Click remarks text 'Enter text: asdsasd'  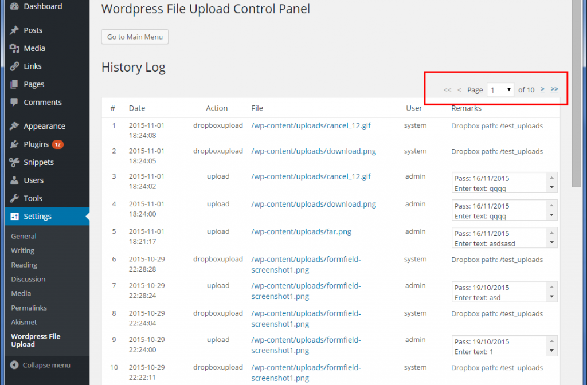tap(485, 243)
